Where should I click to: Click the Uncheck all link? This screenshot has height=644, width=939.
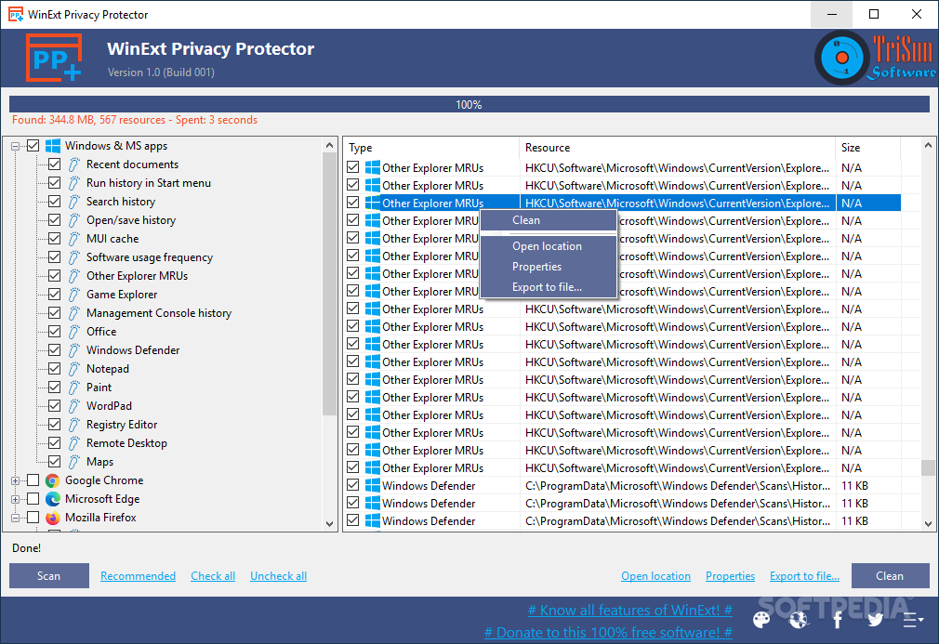[279, 576]
